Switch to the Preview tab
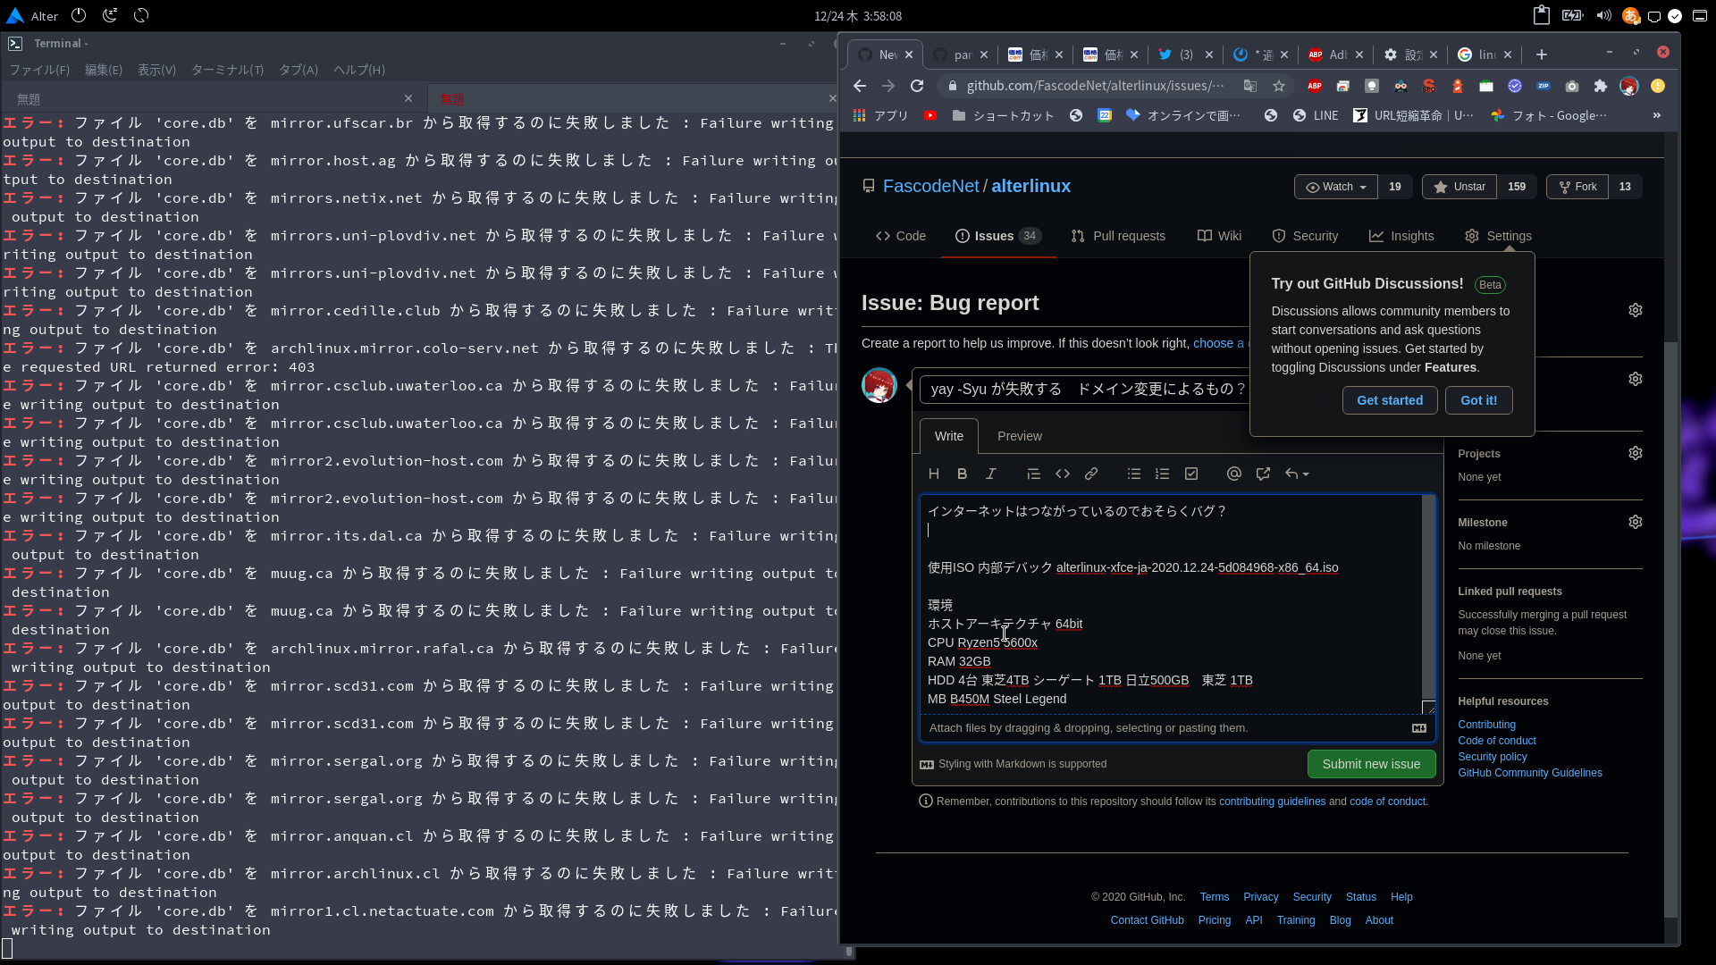Image resolution: width=1716 pixels, height=965 pixels. coord(1019,436)
